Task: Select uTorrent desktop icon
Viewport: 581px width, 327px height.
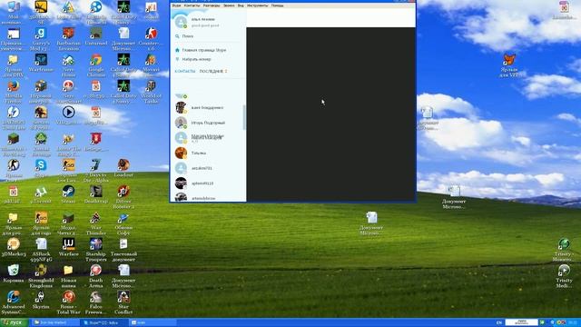Action: [x=41, y=194]
